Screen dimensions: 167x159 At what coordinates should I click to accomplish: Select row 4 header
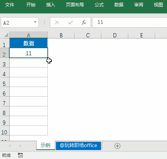[4, 72]
